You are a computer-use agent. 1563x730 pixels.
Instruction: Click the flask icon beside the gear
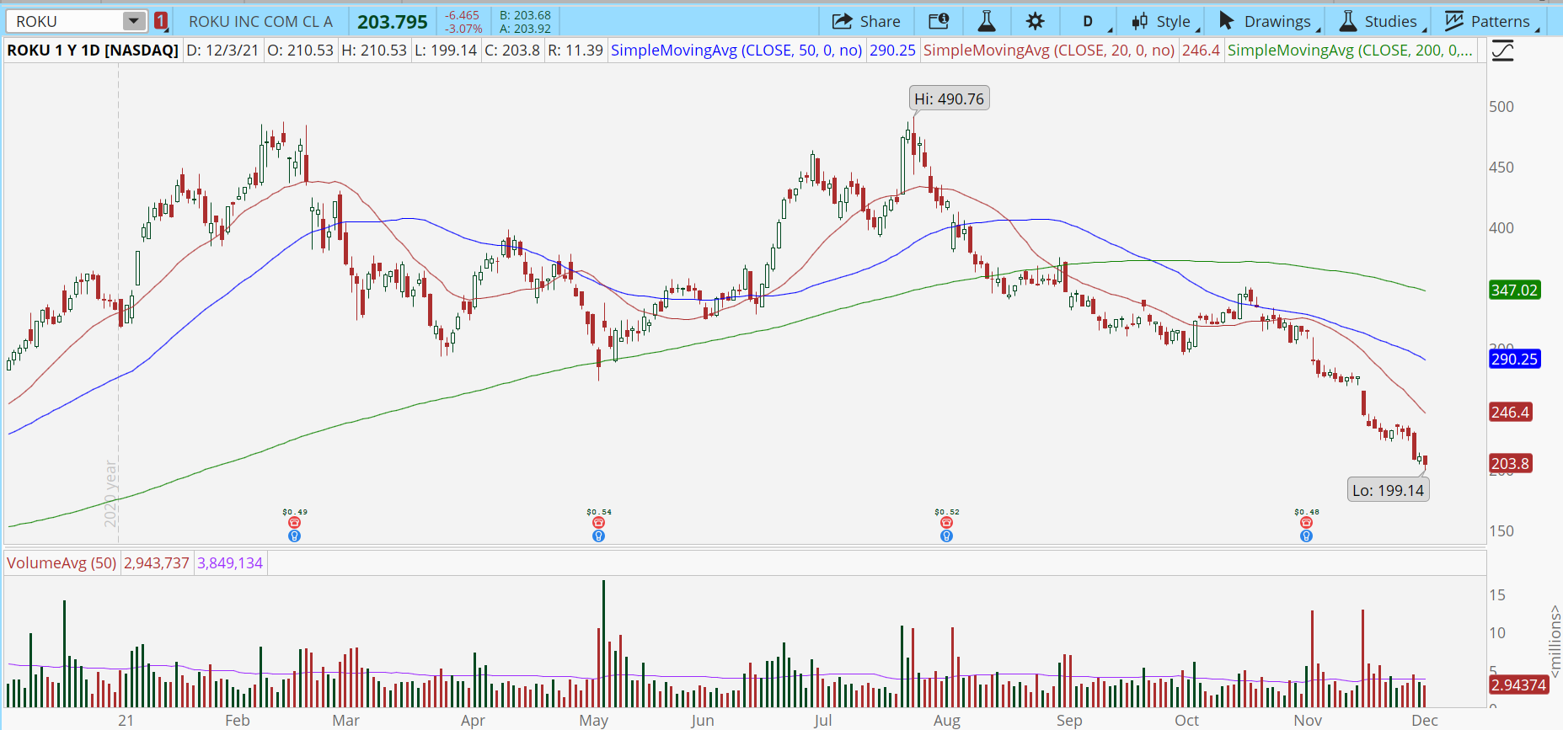[x=987, y=21]
